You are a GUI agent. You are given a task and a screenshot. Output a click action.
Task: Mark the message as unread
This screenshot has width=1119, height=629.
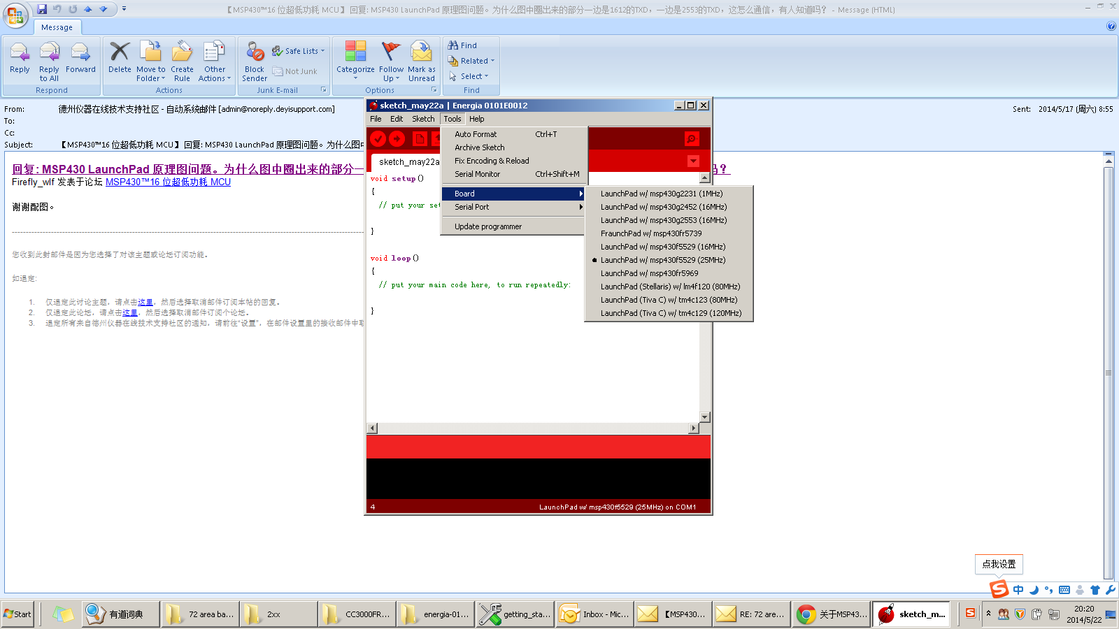click(421, 62)
